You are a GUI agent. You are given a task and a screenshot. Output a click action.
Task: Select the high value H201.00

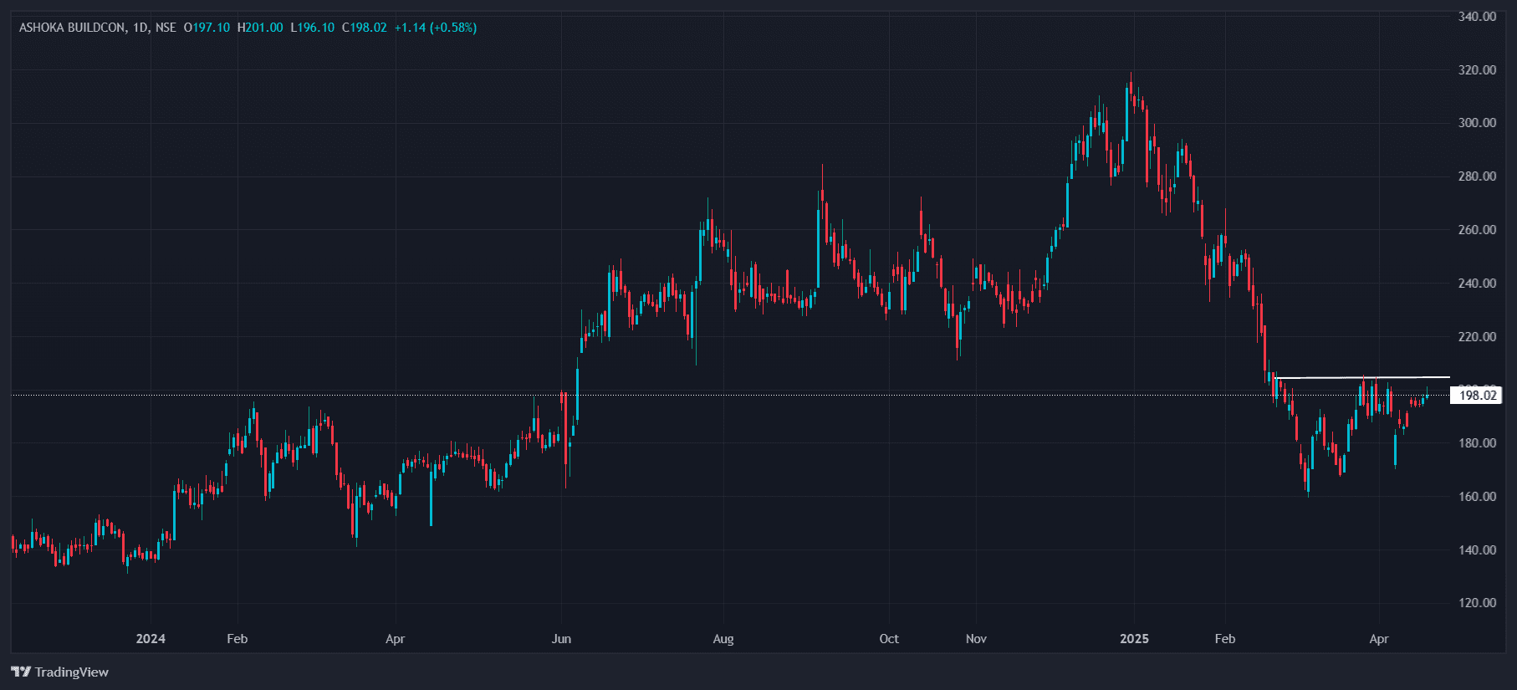[x=260, y=28]
